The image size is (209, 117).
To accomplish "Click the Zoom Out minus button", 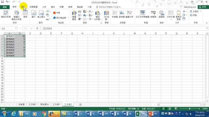I will click(x=180, y=109).
